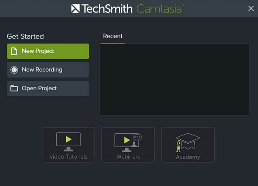258x186 pixels.
Task: Click the empty Recent projects list
Action: click(x=175, y=79)
